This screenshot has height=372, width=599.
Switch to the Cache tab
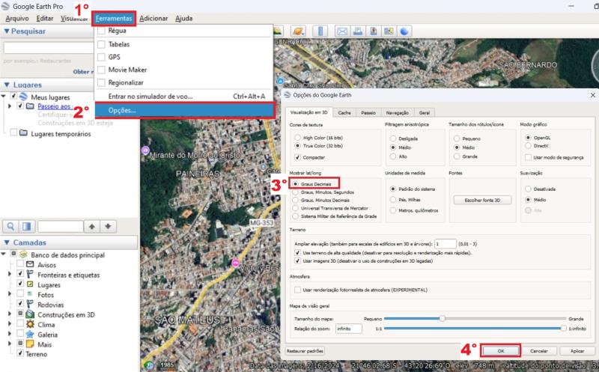(344, 113)
